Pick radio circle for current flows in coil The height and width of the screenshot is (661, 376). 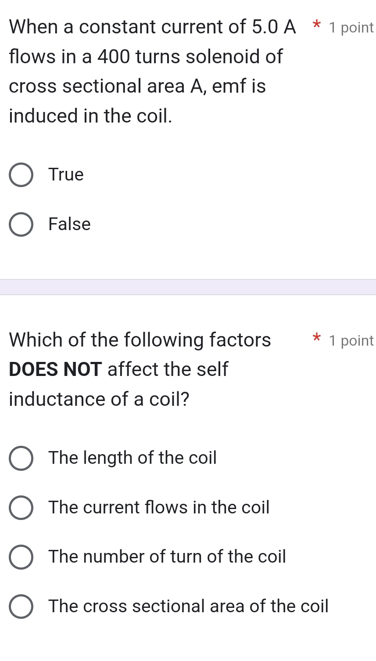click(x=21, y=508)
